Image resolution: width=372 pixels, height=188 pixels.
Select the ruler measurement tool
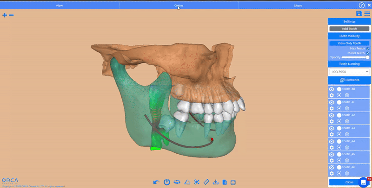pyautogui.click(x=206, y=182)
